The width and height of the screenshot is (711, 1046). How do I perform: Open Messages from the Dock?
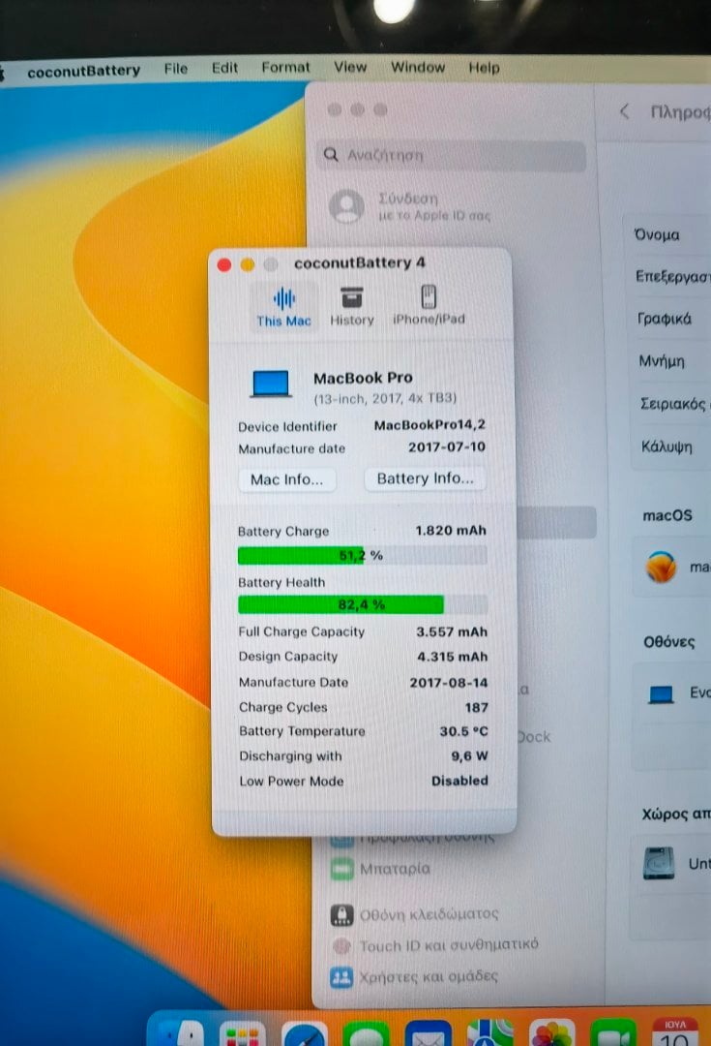[367, 1032]
